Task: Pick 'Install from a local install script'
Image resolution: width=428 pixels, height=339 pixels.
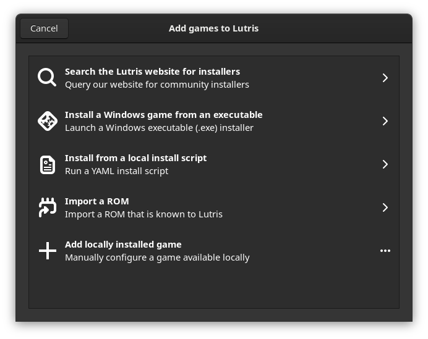Action: [135, 158]
